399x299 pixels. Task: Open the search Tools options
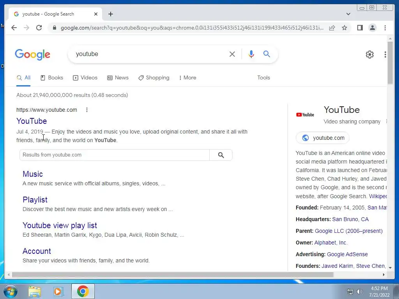pos(264,77)
